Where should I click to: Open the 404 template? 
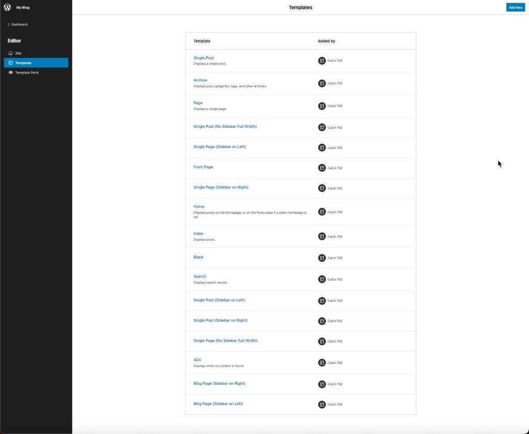point(198,359)
